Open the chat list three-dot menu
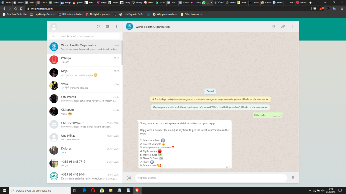The image size is (346, 194). coord(116,27)
